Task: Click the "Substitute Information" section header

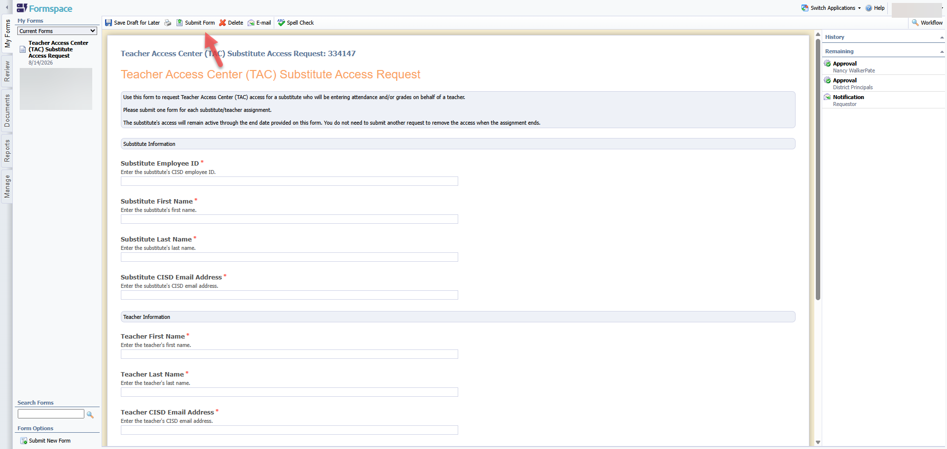Action: [458, 144]
